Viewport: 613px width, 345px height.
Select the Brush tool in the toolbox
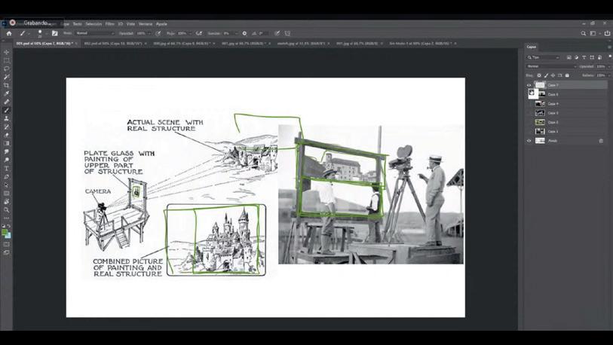pyautogui.click(x=6, y=110)
